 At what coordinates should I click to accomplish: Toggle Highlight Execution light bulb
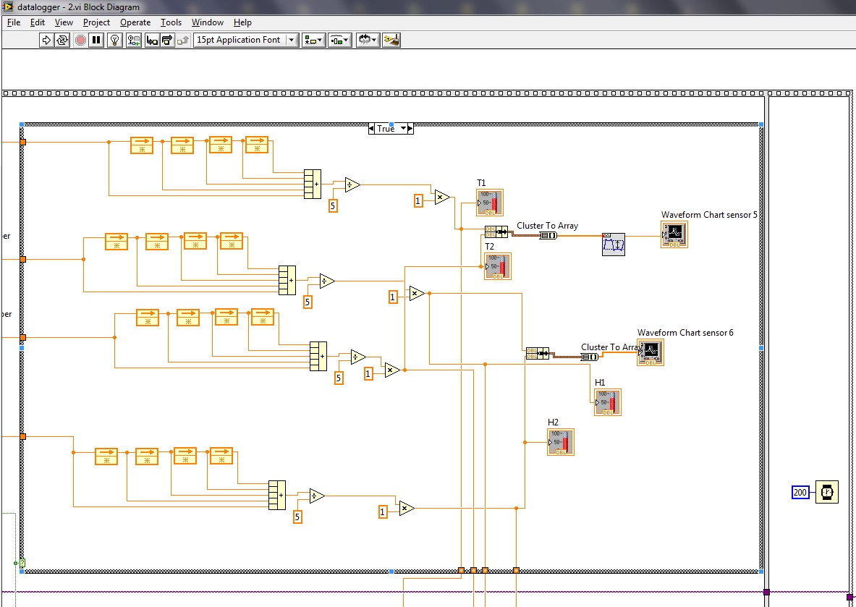(114, 40)
